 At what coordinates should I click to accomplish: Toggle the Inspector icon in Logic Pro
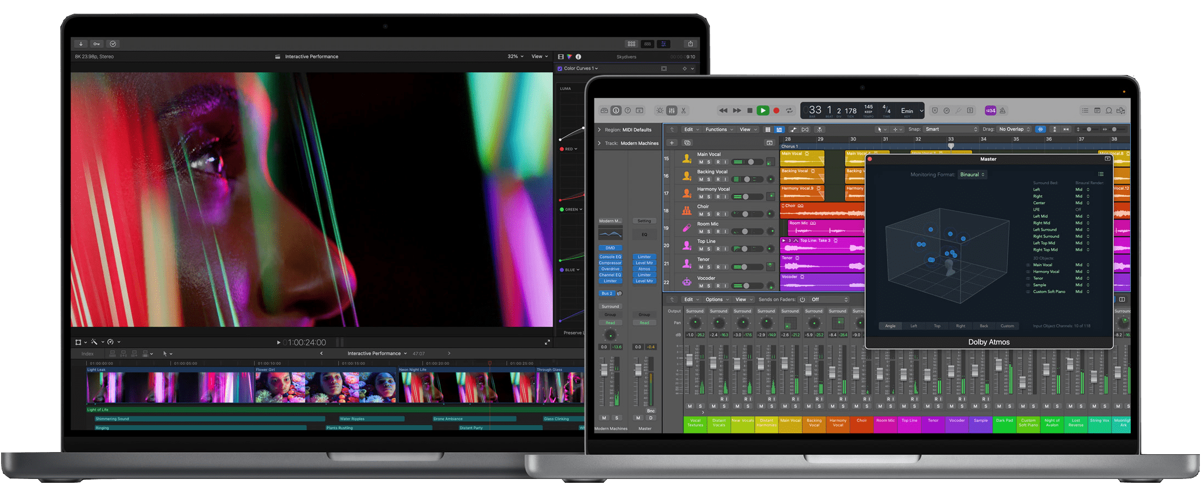coord(616,110)
